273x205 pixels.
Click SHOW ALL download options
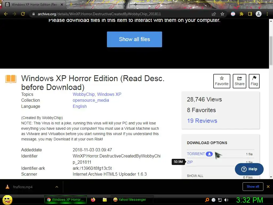click(x=195, y=176)
